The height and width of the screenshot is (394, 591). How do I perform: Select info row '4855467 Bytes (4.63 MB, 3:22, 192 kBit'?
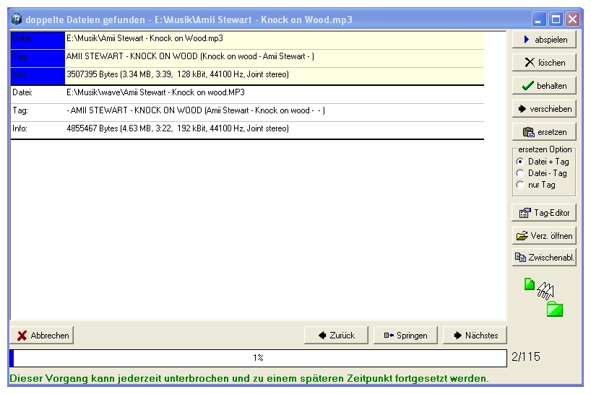[x=247, y=128]
